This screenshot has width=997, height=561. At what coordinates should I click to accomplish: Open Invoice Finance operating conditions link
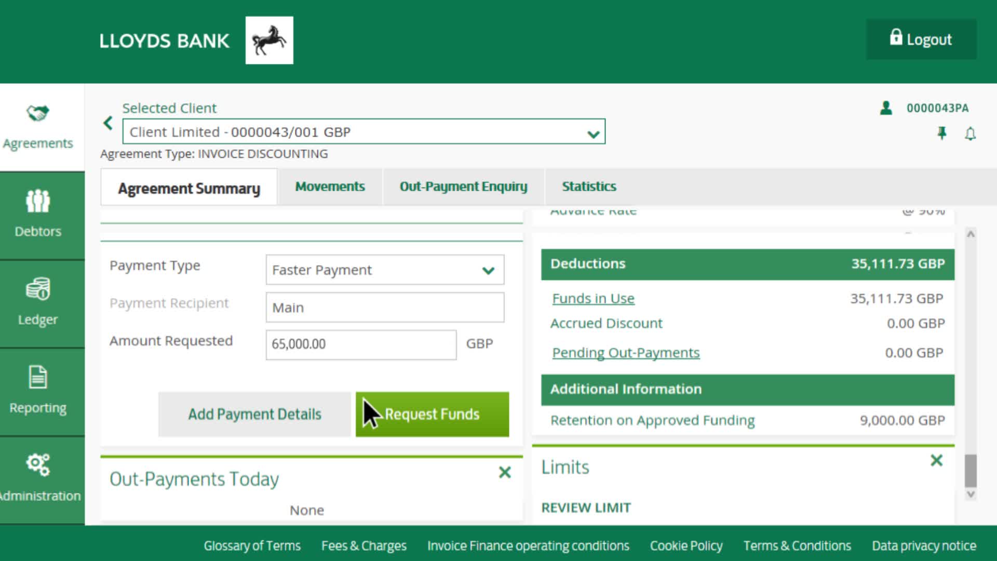(528, 545)
